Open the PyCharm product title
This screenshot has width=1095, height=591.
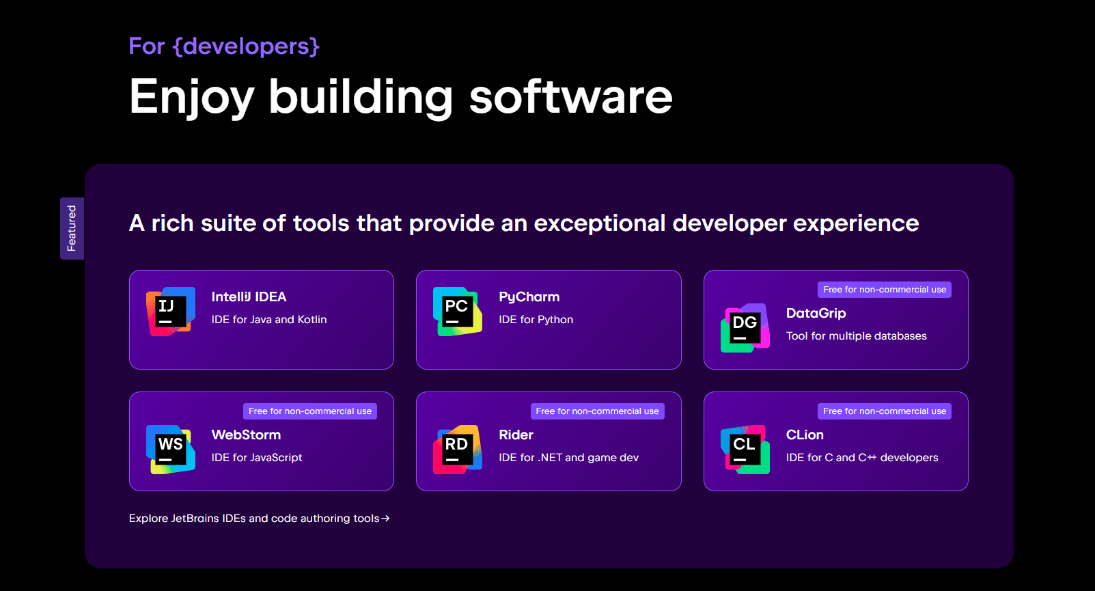pyautogui.click(x=529, y=297)
